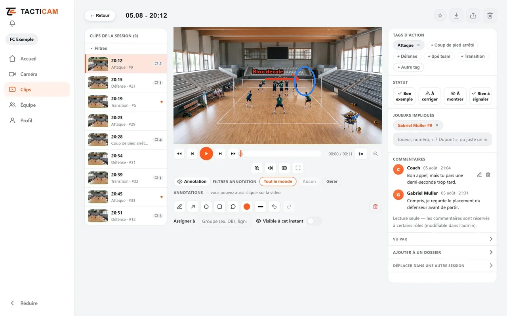Redo the annotation

pyautogui.click(x=289, y=207)
